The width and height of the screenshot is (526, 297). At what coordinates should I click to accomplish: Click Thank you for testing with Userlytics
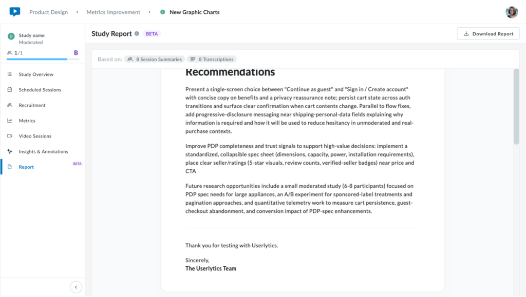[x=232, y=245]
